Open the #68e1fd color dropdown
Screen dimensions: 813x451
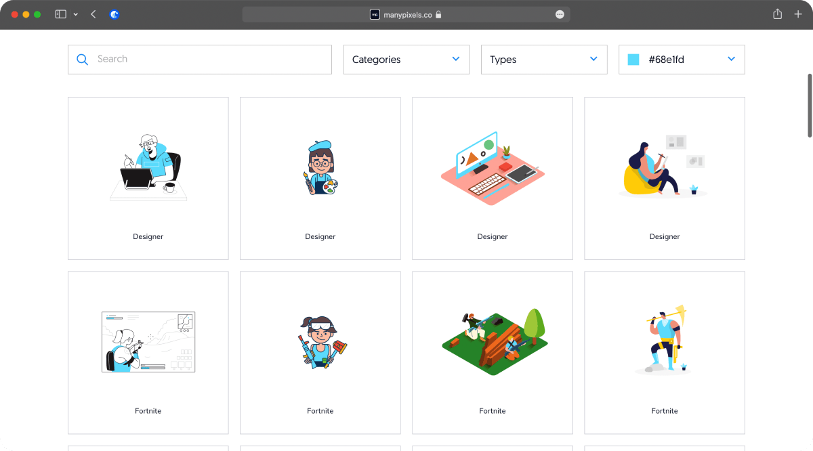(682, 60)
